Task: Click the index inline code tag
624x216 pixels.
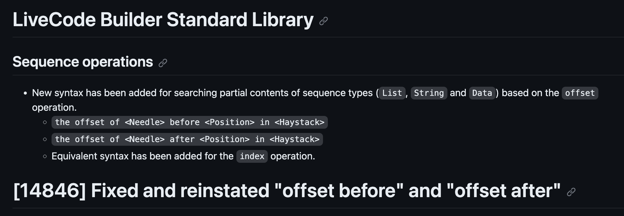Action: (252, 156)
